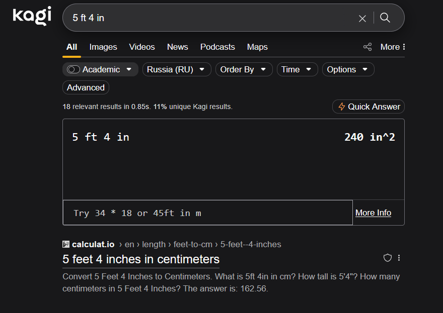Expand the Time filter dropdown

(x=297, y=69)
